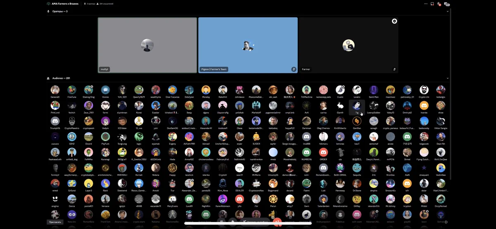Click the muted mic icon on Farmer's tile
Image resolution: width=496 pixels, height=229 pixels.
coord(394,69)
